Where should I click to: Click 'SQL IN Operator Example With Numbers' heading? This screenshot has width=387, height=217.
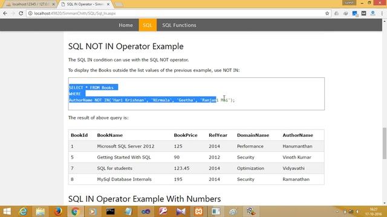(145, 199)
